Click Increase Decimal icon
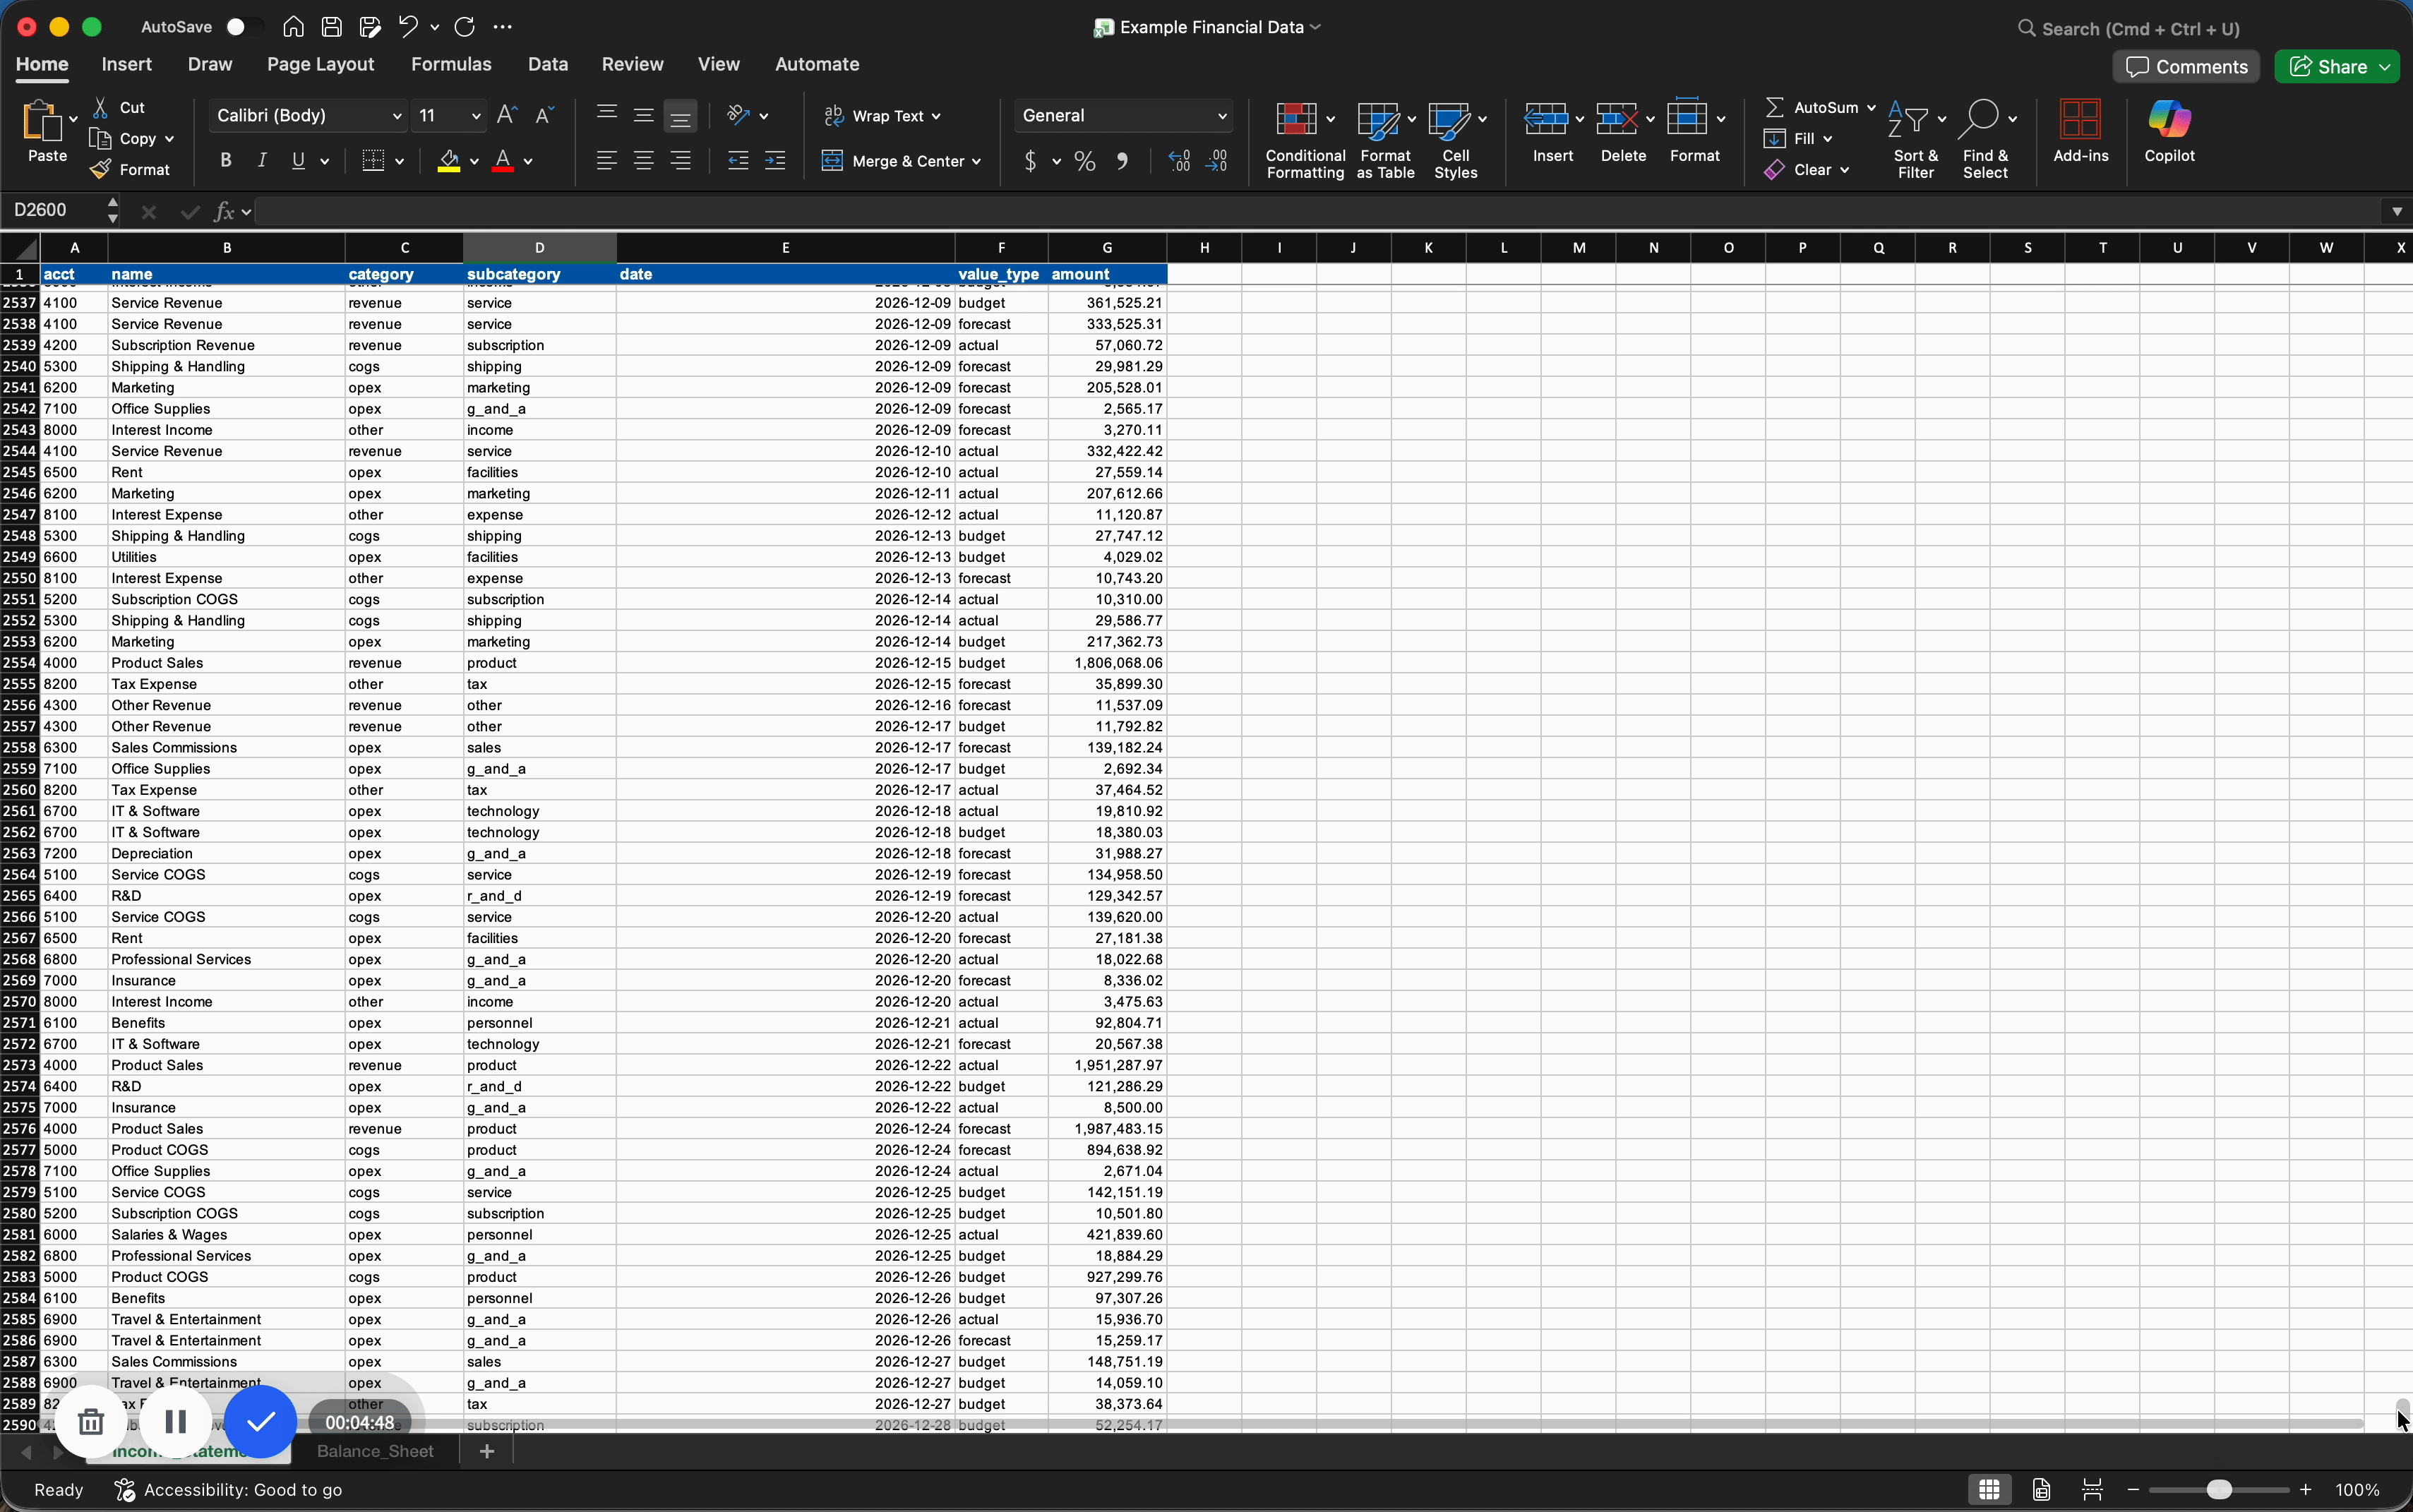 coord(1179,161)
